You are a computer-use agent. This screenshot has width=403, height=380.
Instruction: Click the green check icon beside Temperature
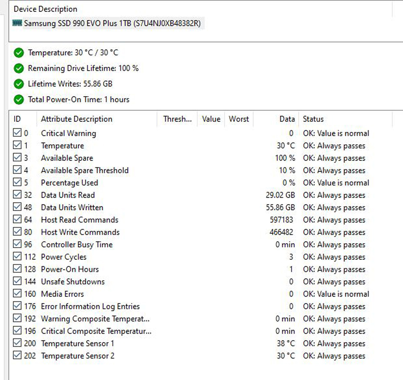coord(19,53)
